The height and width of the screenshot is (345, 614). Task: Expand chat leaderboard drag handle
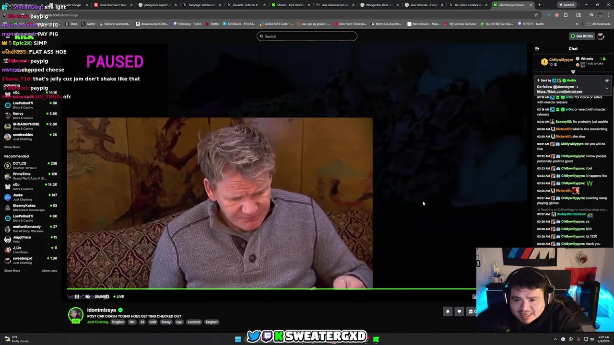point(573,72)
